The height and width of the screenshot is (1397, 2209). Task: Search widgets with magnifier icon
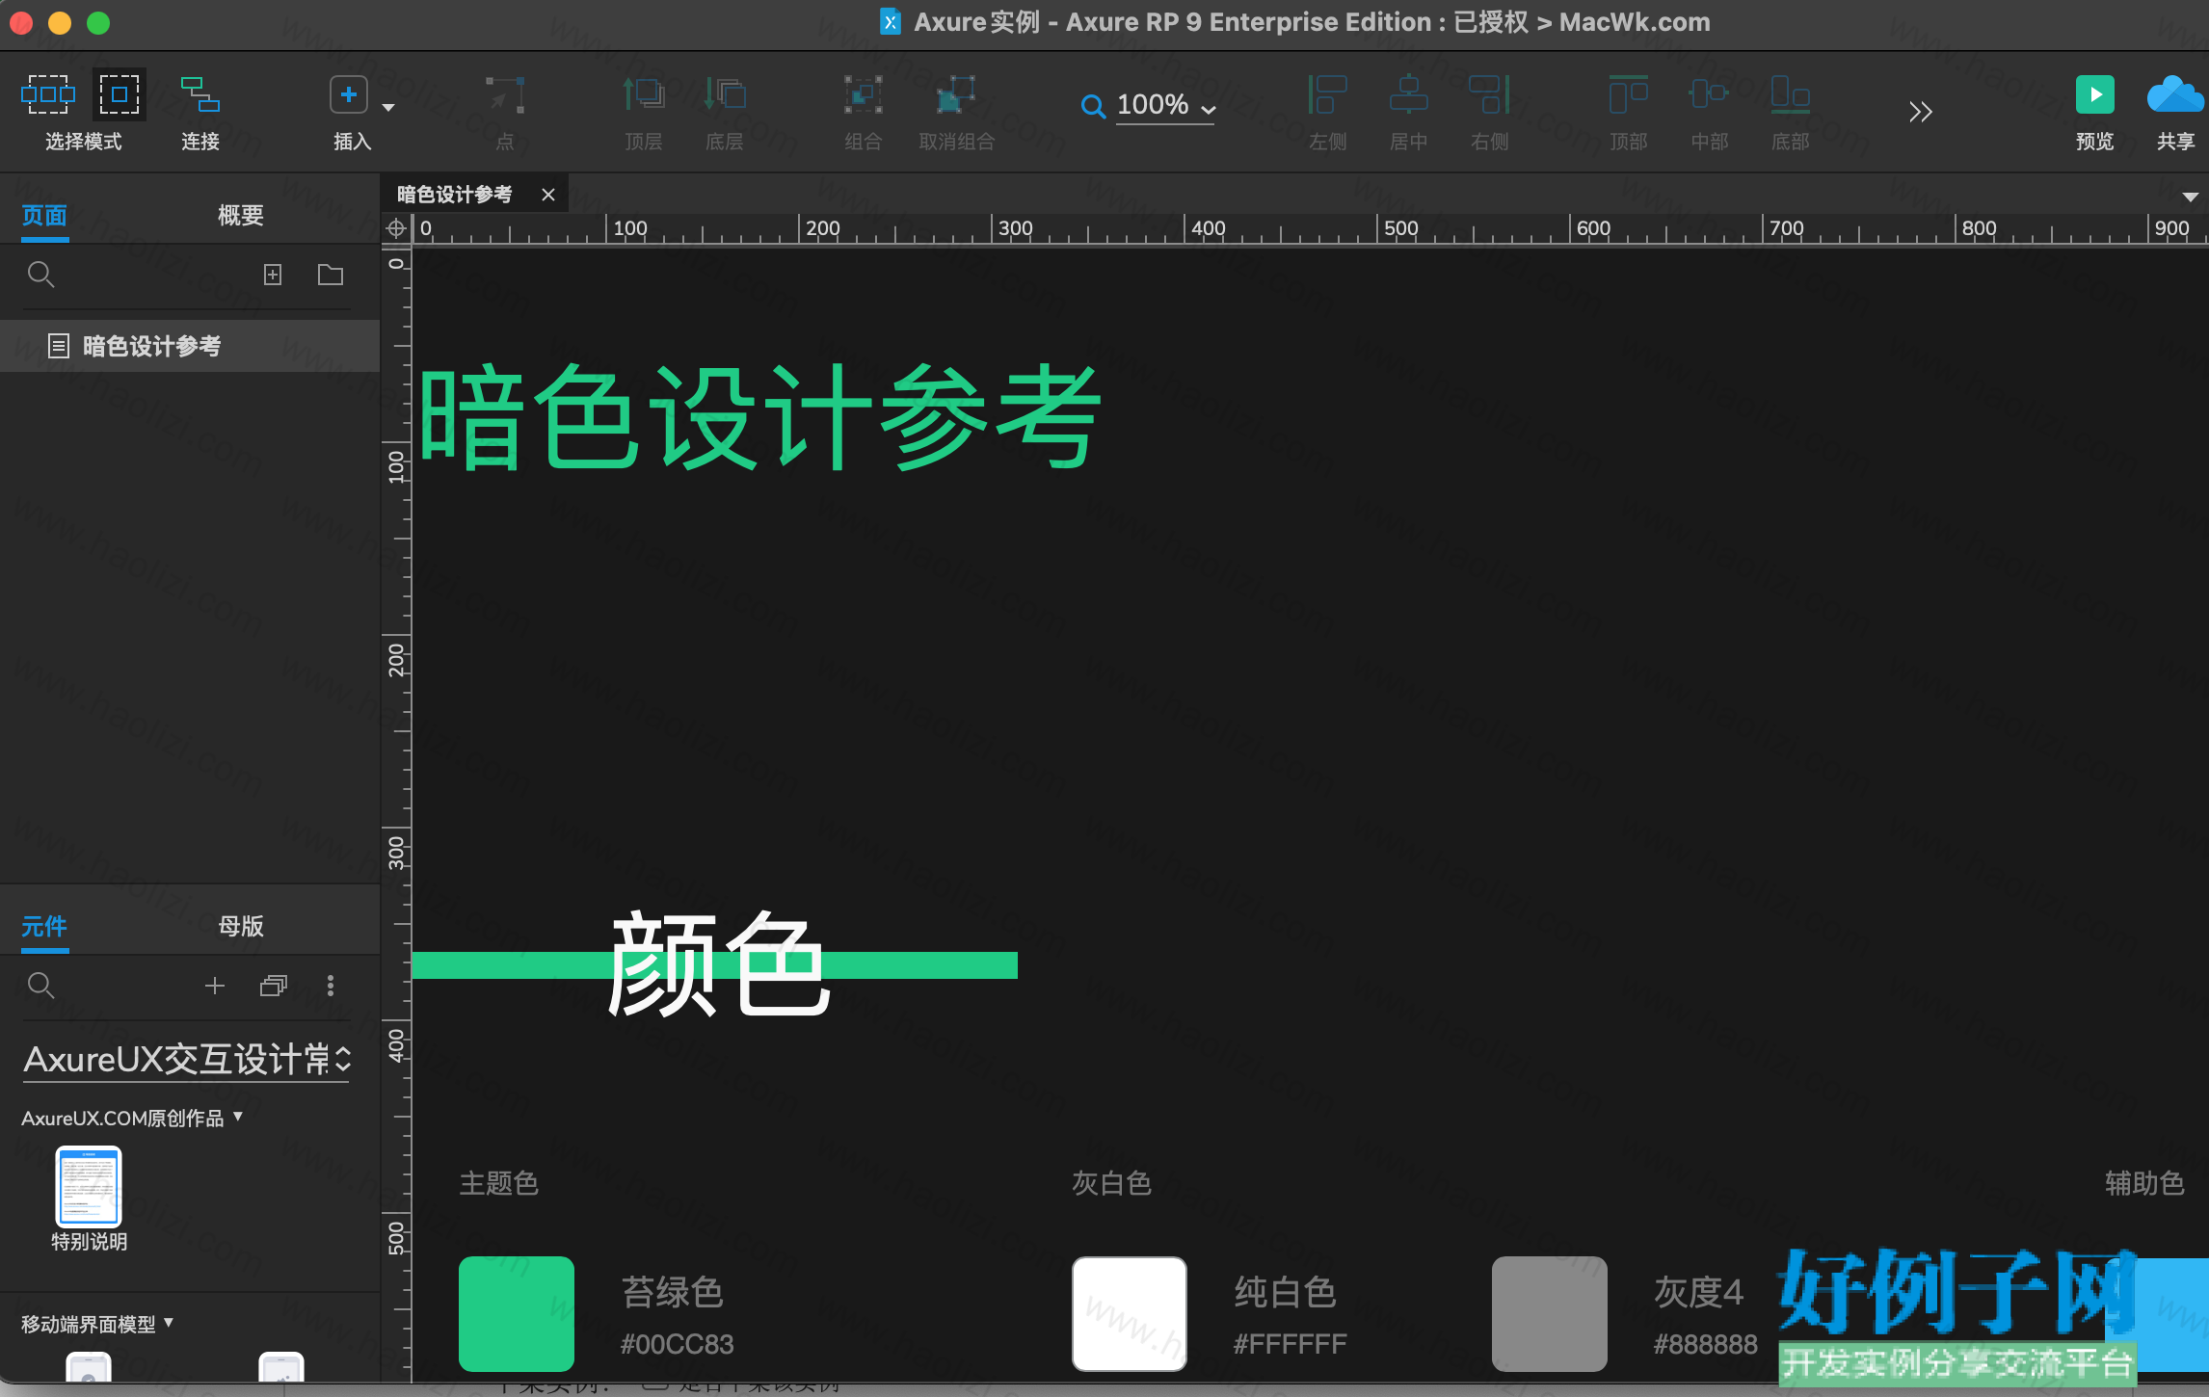[x=40, y=986]
